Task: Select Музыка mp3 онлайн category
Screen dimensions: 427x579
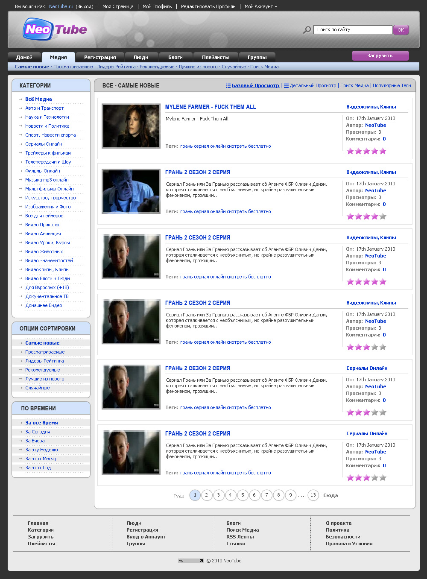Action: pos(47,180)
